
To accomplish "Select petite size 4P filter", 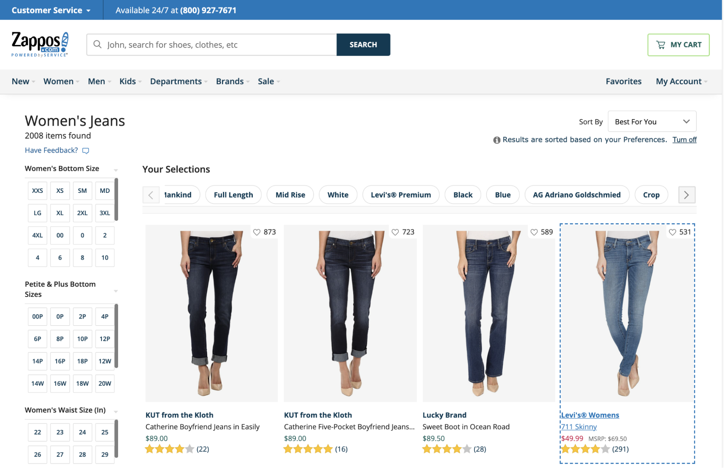I will coord(105,316).
